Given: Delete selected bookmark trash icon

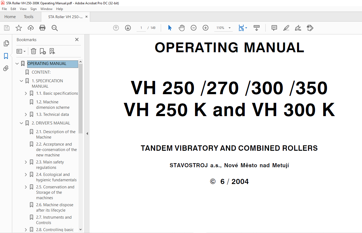Looking at the screenshot, I should pyautogui.click(x=33, y=51).
